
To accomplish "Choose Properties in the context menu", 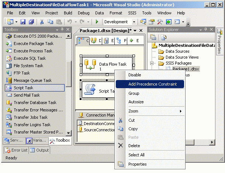I will click(150, 164).
